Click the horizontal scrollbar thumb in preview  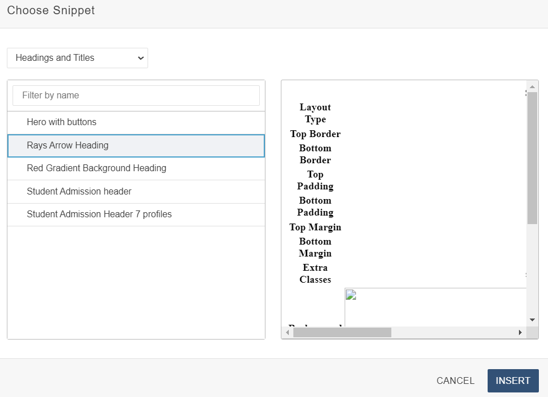tap(342, 332)
